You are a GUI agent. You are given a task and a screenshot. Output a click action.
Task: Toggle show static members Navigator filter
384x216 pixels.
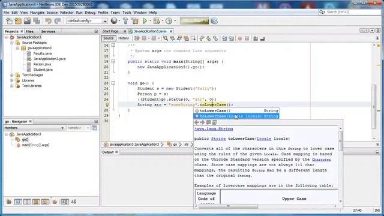point(27,202)
